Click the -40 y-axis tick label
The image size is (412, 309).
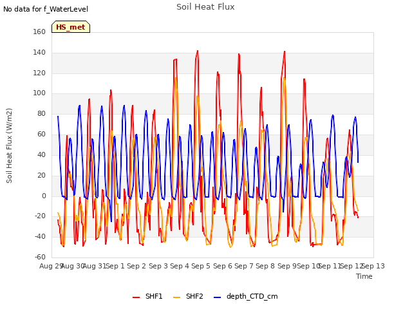[x=40, y=236]
